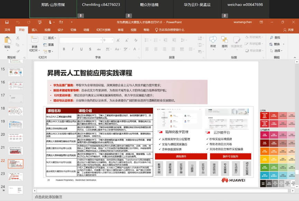Image resolution: width=299 pixels, height=201 pixels.
Task: Open ribbon display options in title bar
Action: [261, 22]
